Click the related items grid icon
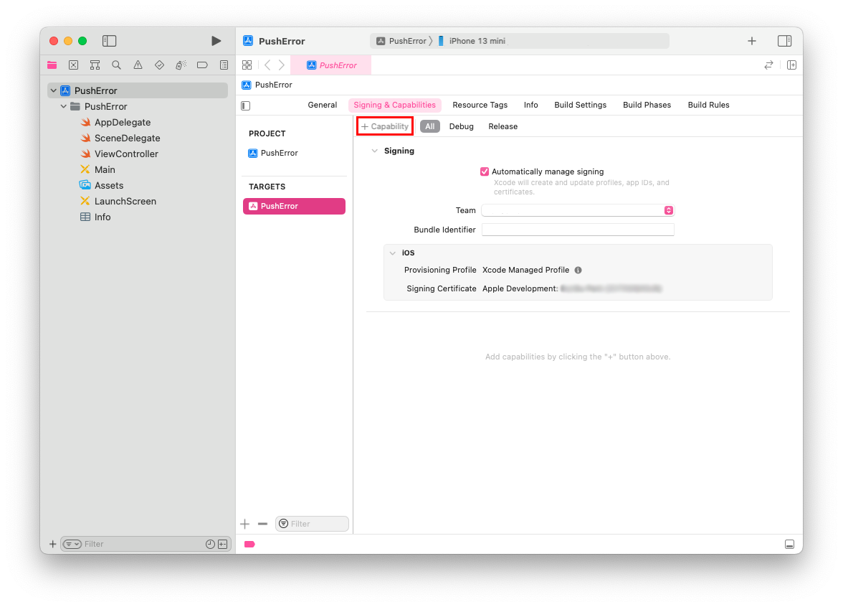 pos(247,65)
